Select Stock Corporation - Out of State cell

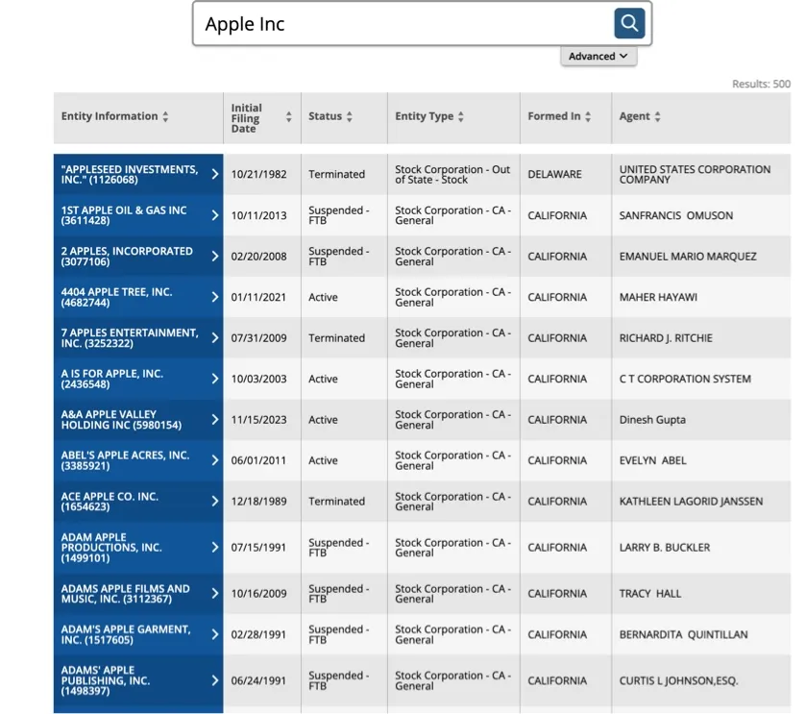coord(452,174)
